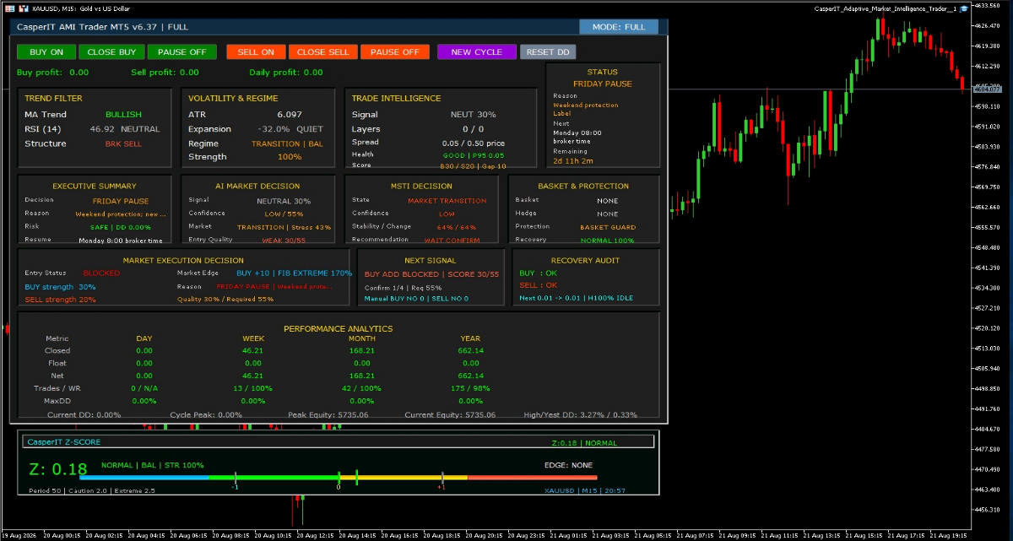Click 'NORMAL | BAL | STR 100%' Z-score text
The width and height of the screenshot is (1013, 541).
click(152, 465)
